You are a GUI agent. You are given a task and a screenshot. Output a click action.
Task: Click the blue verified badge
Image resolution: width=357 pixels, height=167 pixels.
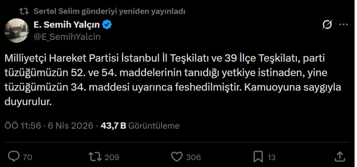(107, 26)
